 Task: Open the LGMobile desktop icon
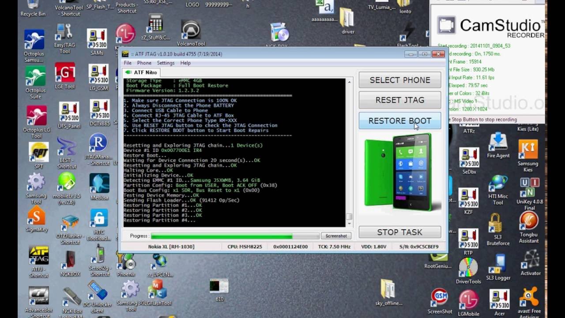(x=469, y=304)
